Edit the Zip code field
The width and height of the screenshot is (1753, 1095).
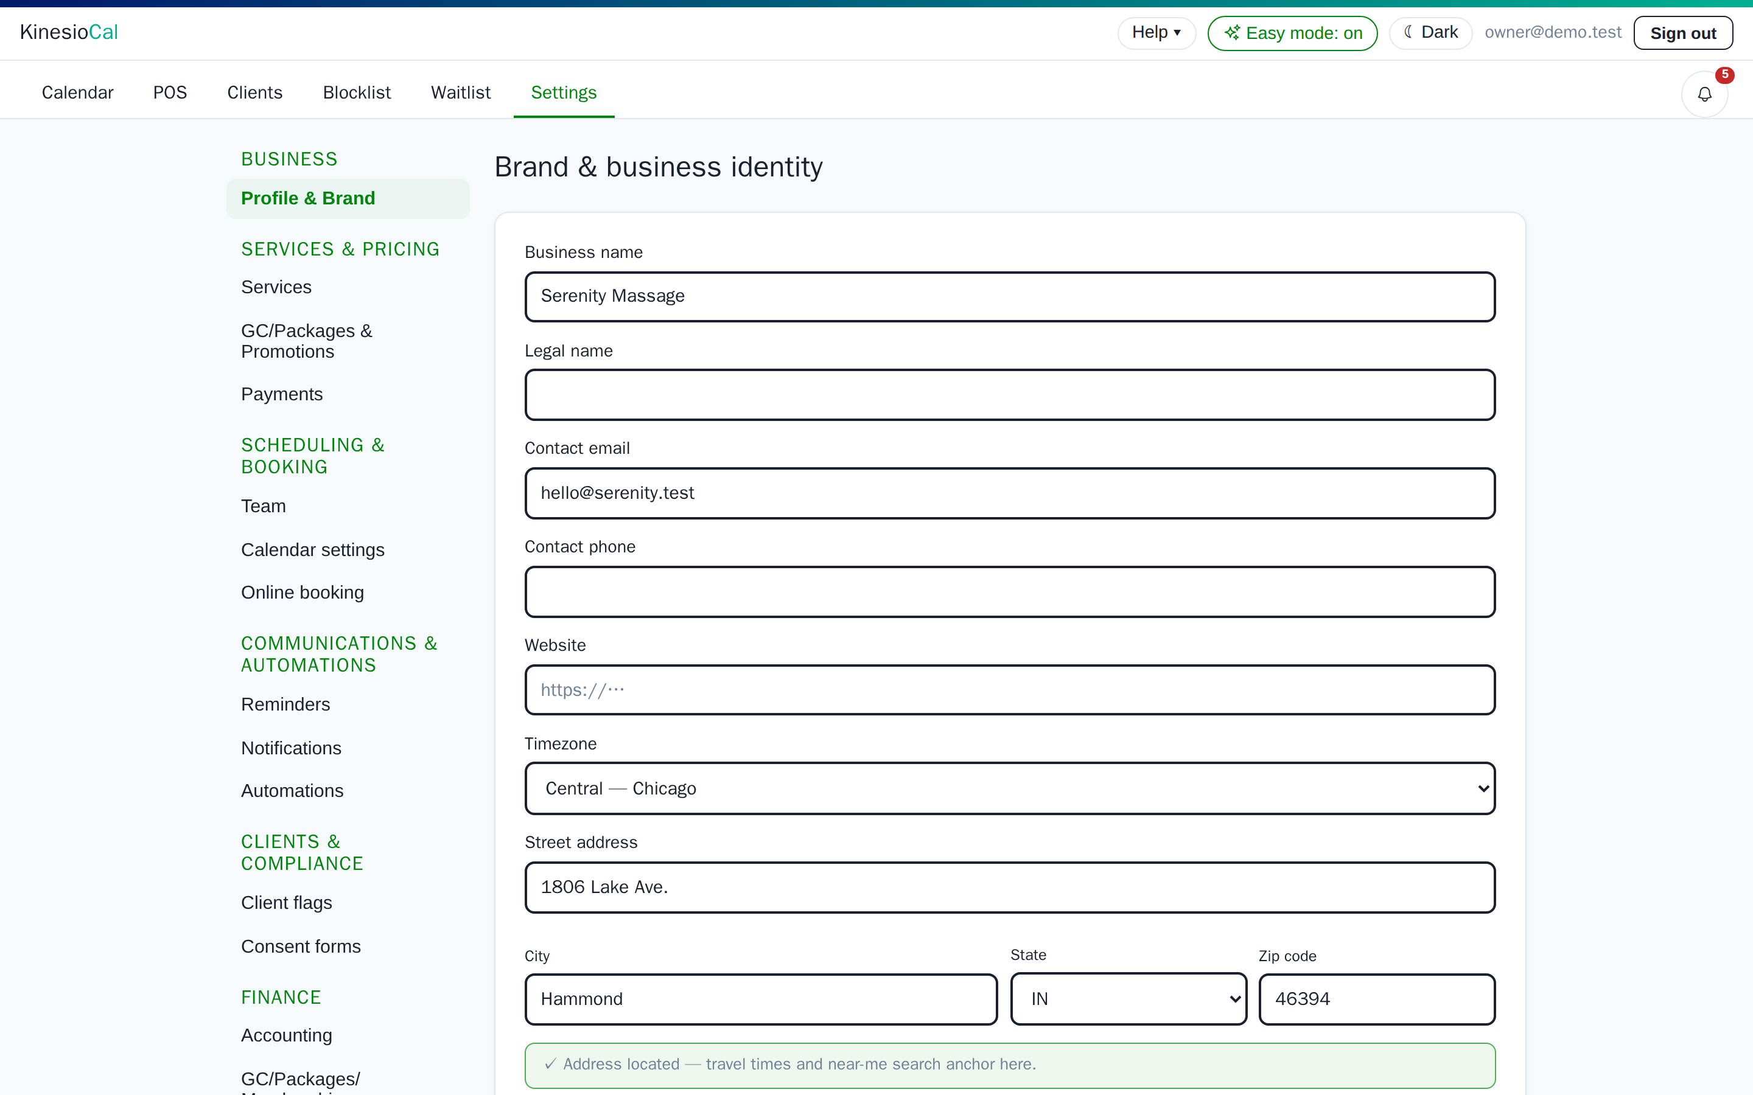(1376, 999)
